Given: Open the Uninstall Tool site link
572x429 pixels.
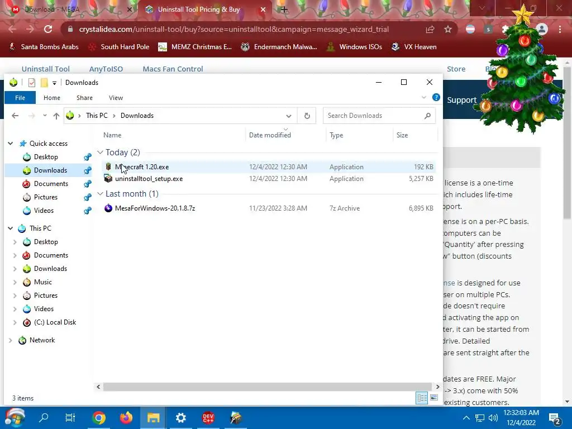Looking at the screenshot, I should coord(46,69).
